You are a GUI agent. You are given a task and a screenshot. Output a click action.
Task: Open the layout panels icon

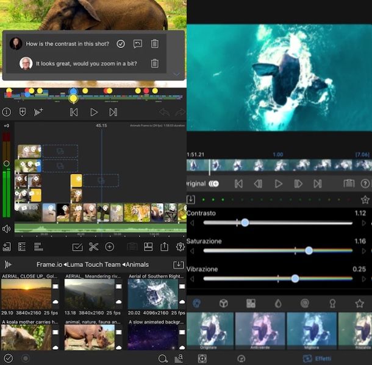[x=148, y=247]
